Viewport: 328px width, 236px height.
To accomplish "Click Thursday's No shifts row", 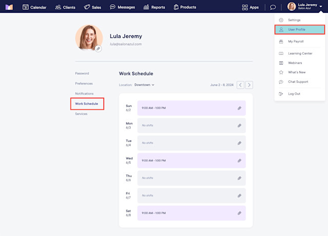I will (x=191, y=178).
